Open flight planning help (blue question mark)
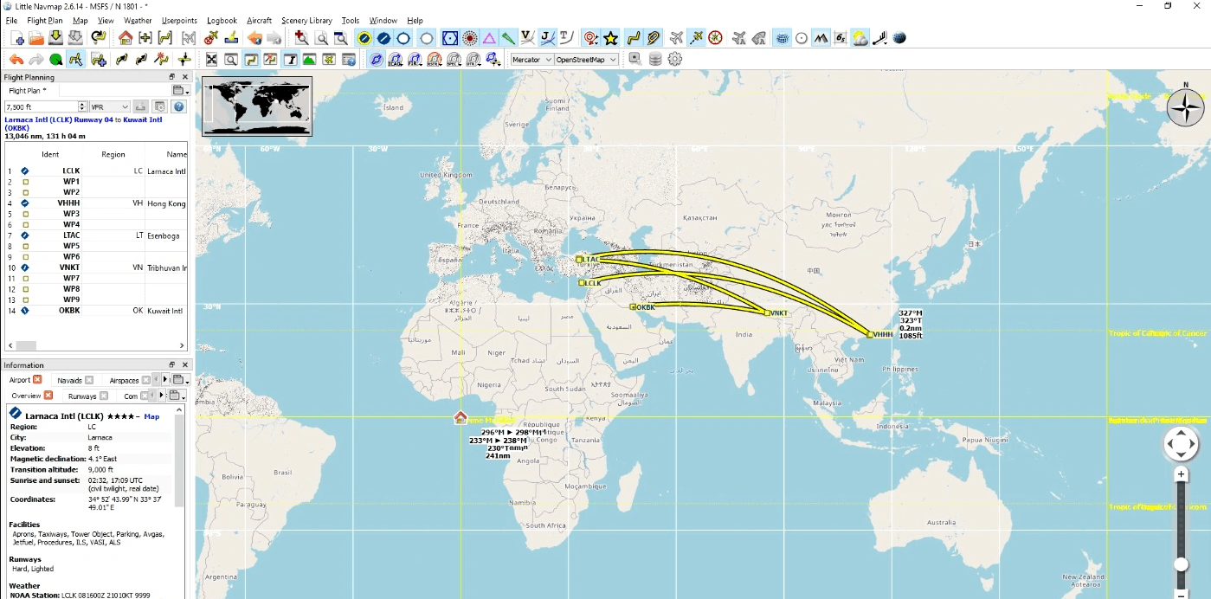1211x599 pixels. click(x=178, y=105)
